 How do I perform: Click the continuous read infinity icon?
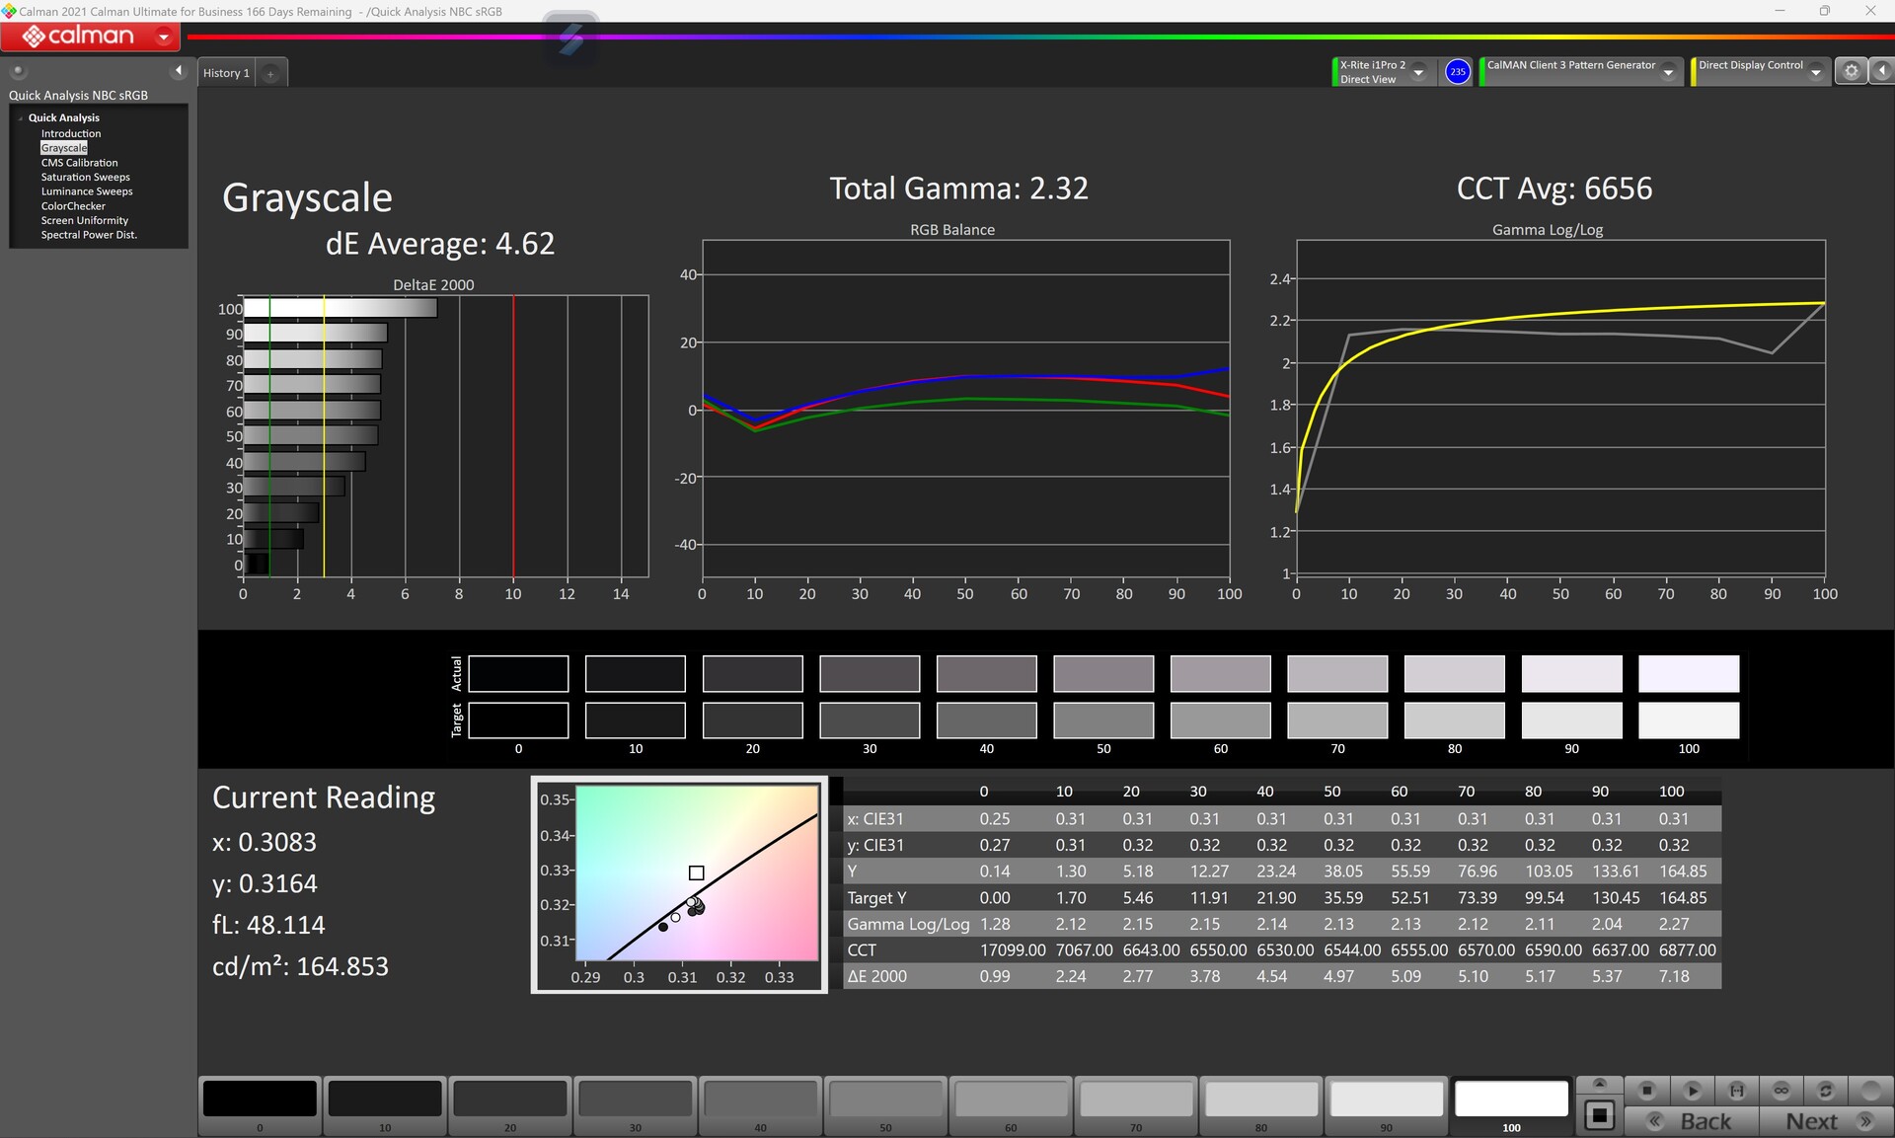click(1781, 1091)
